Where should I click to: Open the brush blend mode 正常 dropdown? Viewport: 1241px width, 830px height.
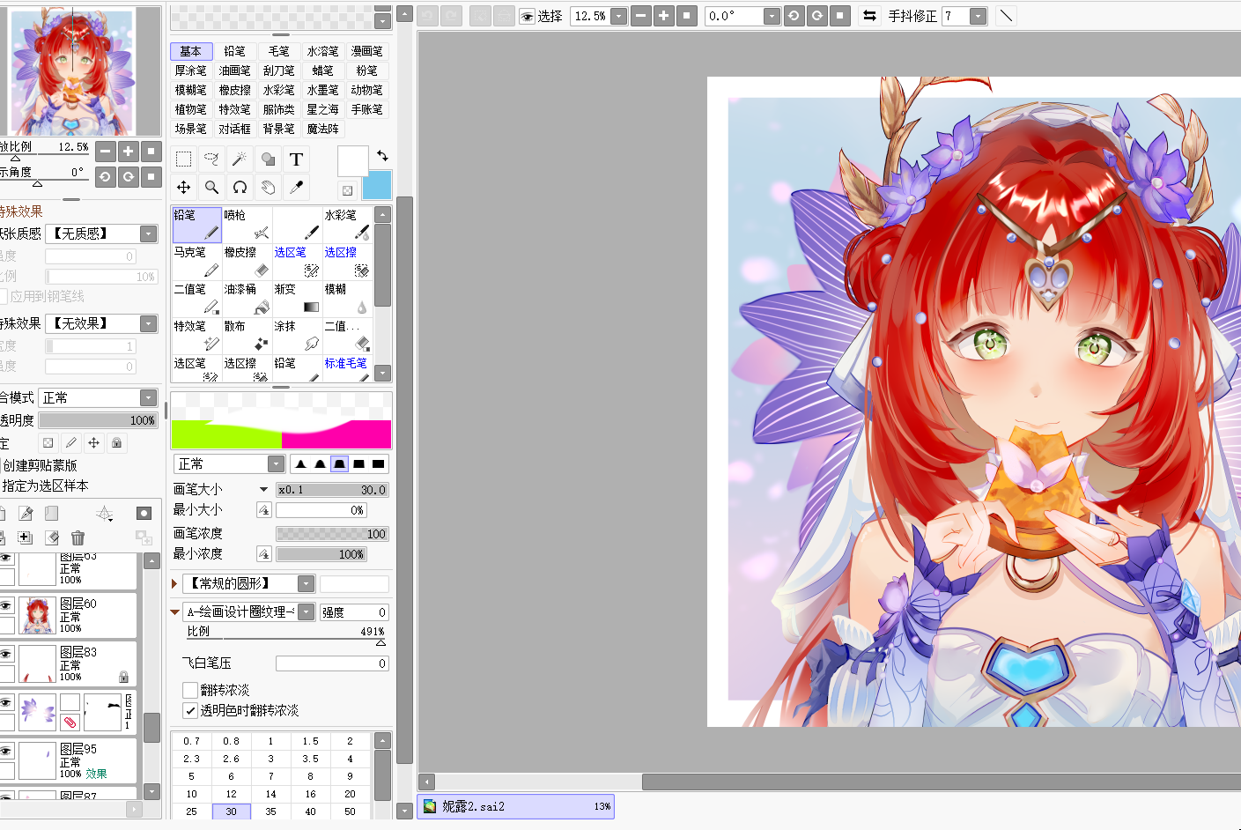coord(277,464)
